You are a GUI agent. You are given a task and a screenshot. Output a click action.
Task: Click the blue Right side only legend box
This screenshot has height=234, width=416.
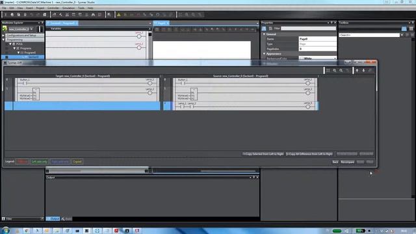pos(60,162)
